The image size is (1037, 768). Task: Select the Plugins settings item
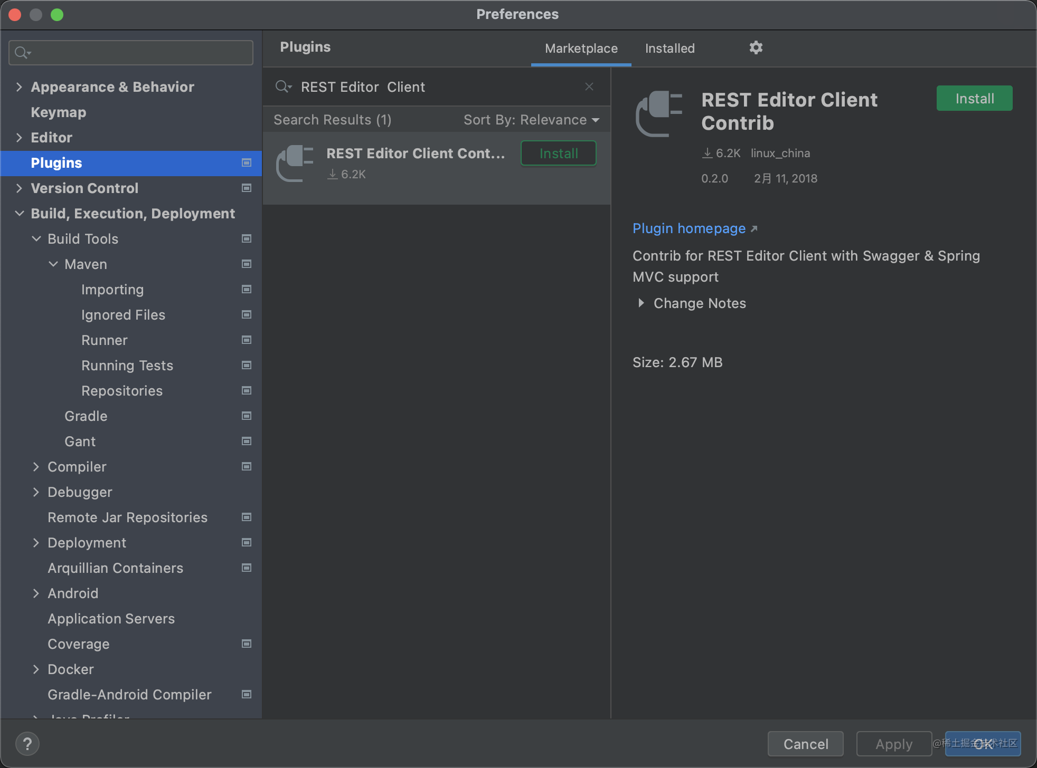131,163
